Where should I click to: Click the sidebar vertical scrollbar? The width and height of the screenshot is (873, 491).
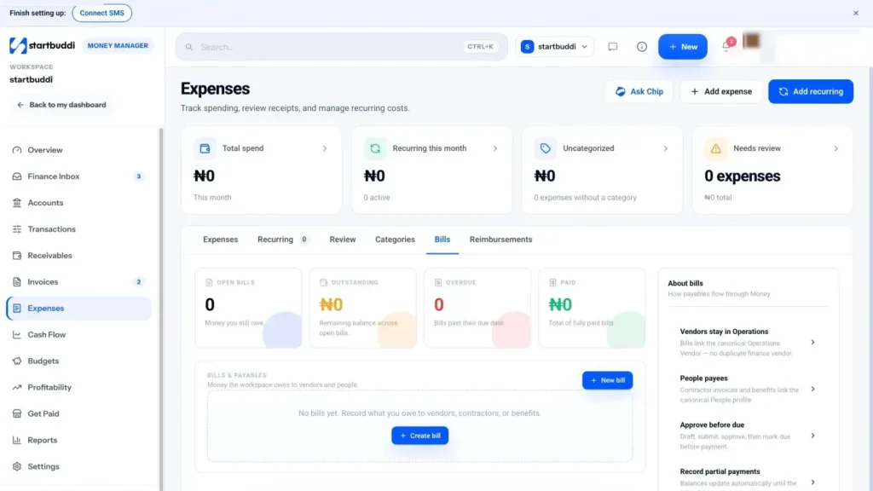point(161,309)
